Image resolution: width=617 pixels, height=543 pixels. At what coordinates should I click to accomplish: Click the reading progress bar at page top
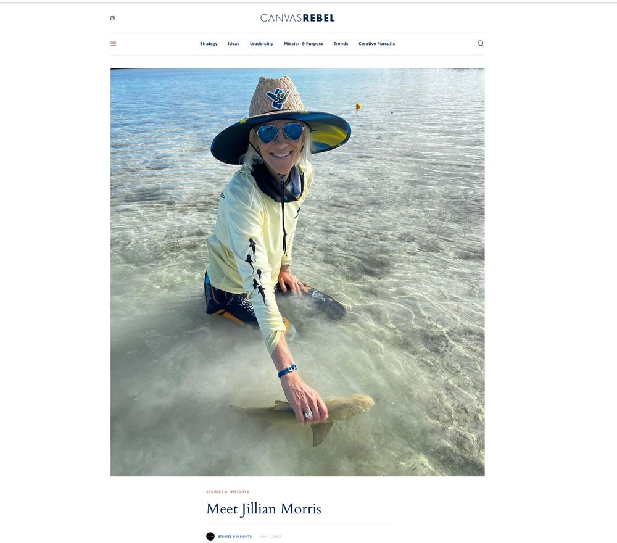(308, 2)
